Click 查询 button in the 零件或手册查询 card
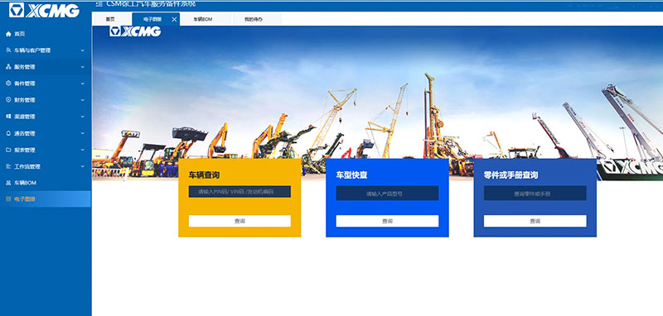Viewport: 663px width, 316px height. pyautogui.click(x=535, y=221)
